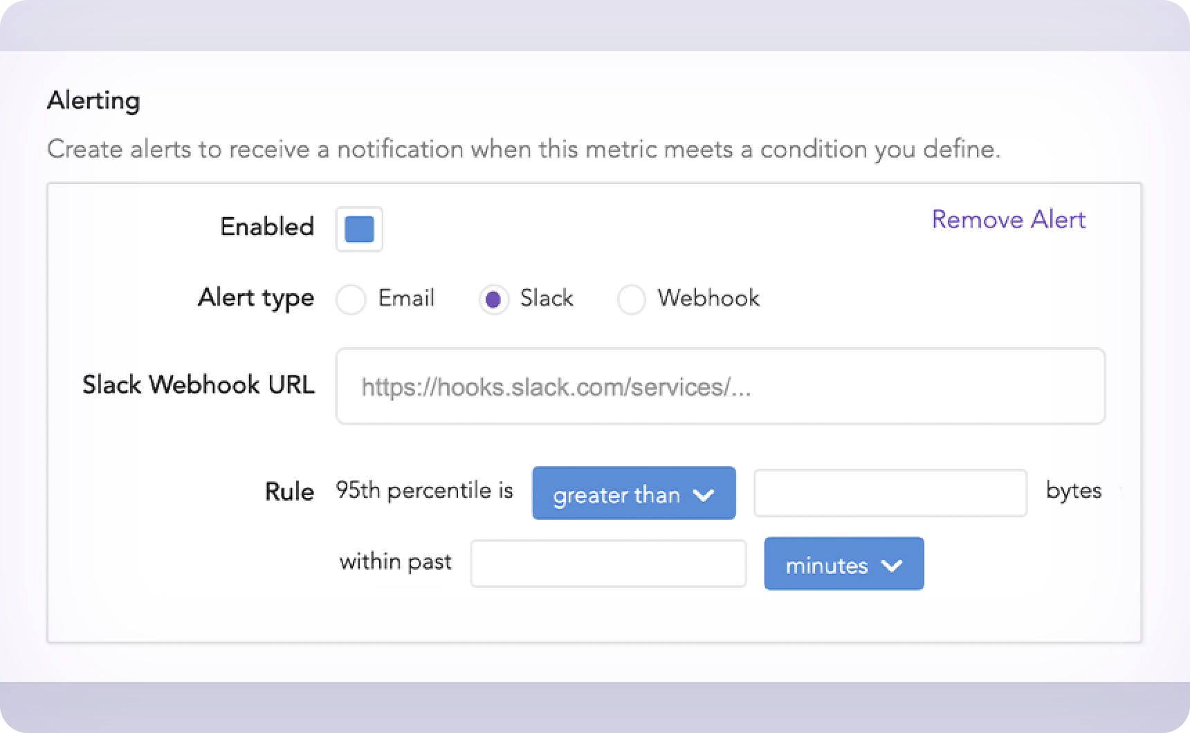
Task: Click the bytes threshold input box
Action: point(890,493)
